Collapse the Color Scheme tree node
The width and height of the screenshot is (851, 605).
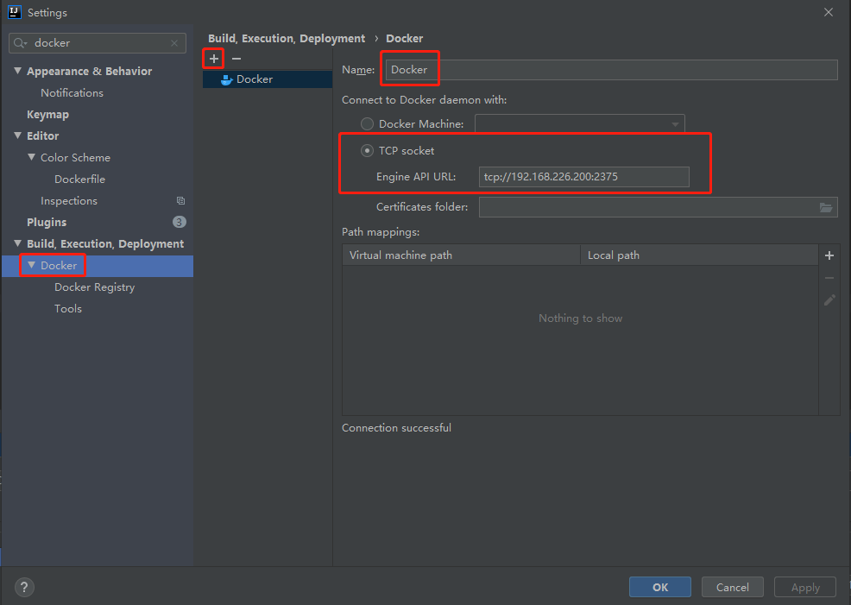point(31,157)
